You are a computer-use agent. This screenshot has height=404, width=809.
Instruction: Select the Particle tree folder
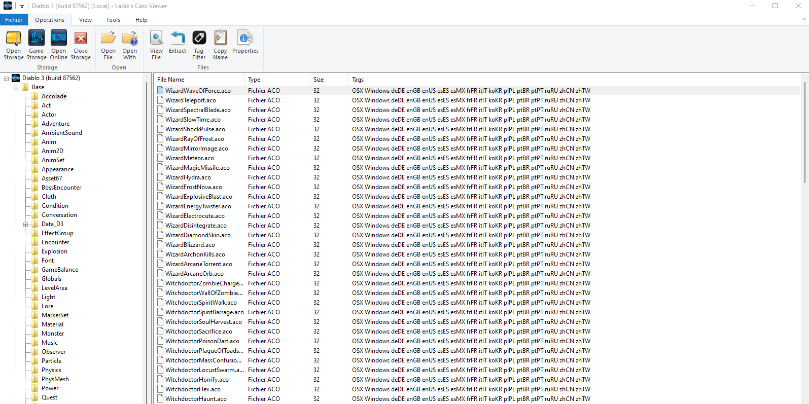(x=51, y=361)
